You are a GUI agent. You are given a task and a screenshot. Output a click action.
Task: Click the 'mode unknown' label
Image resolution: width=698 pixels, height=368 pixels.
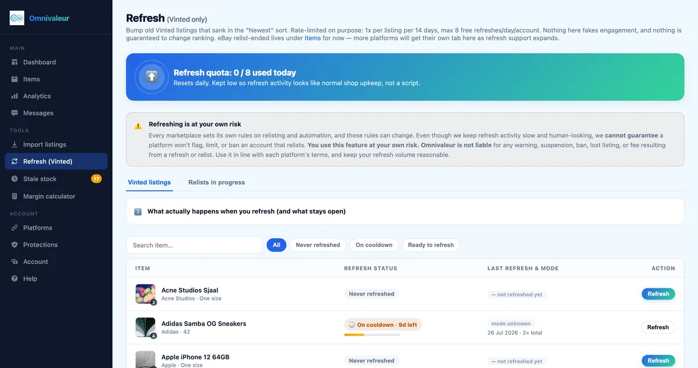(511, 324)
